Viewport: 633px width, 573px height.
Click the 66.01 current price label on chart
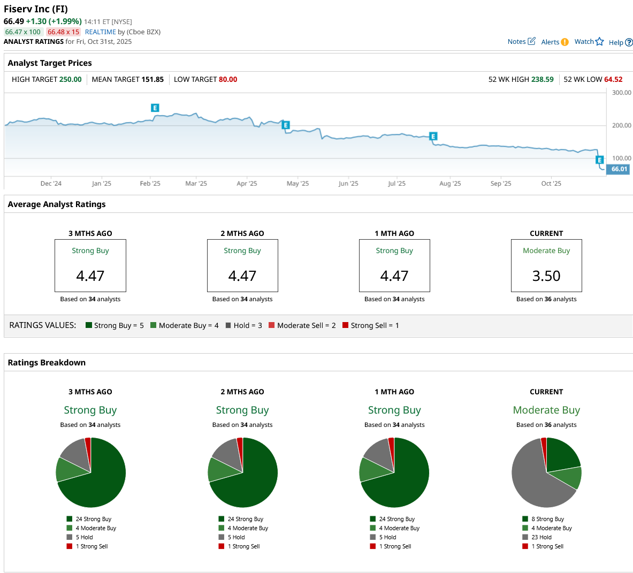[619, 169]
